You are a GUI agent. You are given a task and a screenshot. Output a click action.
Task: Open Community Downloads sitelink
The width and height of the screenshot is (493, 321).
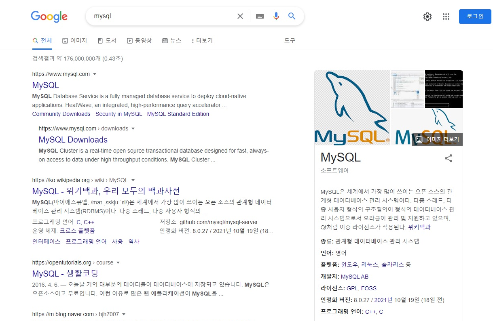pos(61,114)
